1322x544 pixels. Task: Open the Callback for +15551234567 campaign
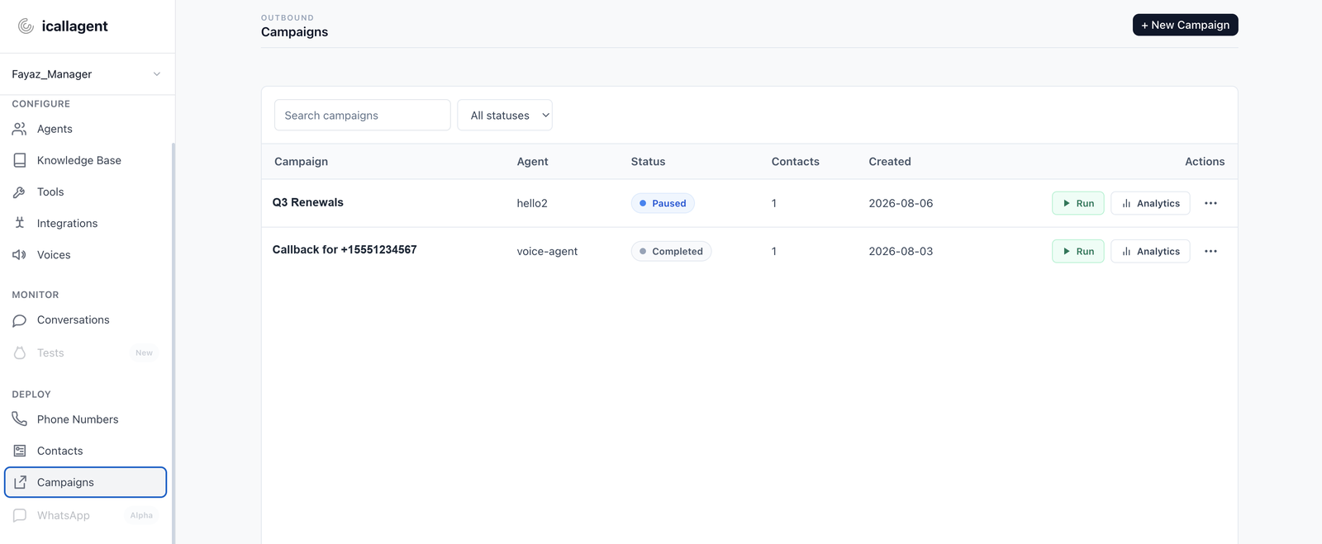pos(345,249)
